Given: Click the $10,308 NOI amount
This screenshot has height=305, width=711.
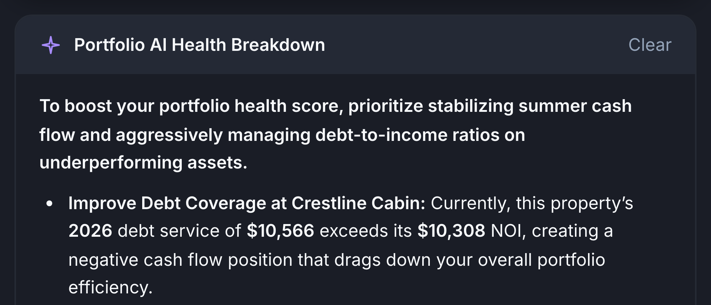Looking at the screenshot, I should [451, 231].
